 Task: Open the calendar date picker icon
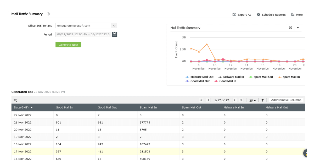114,34
